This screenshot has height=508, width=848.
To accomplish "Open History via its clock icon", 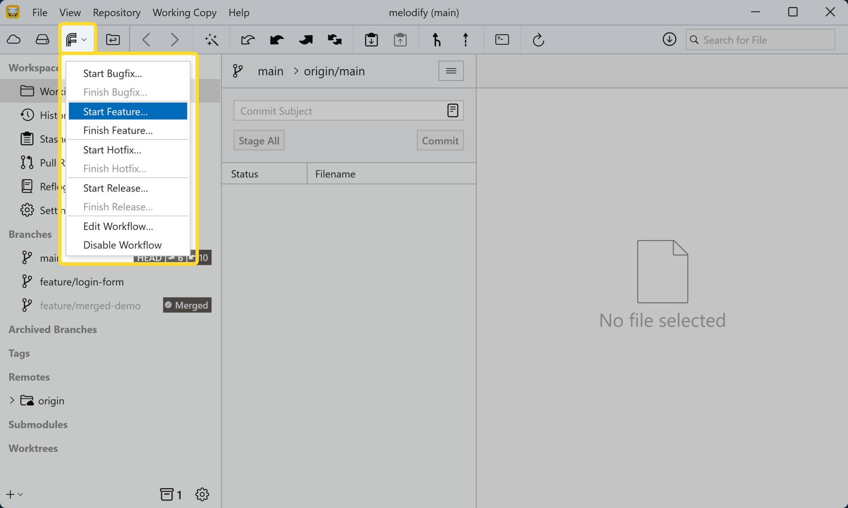I will tap(27, 115).
